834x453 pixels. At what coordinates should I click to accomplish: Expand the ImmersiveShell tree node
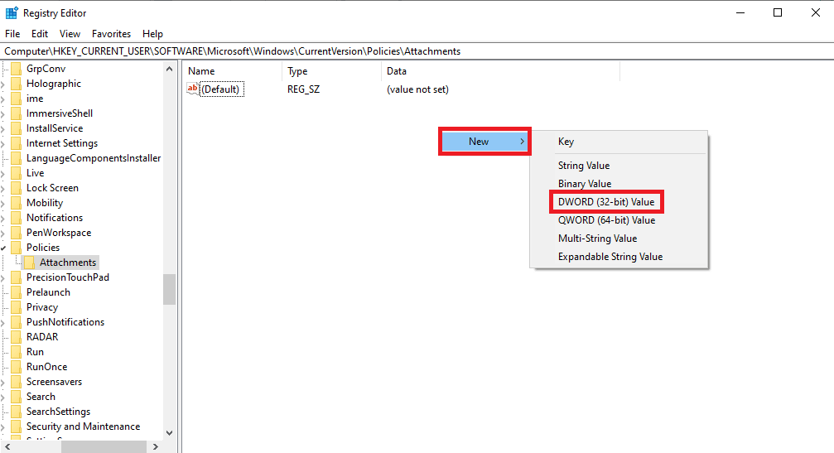point(3,113)
